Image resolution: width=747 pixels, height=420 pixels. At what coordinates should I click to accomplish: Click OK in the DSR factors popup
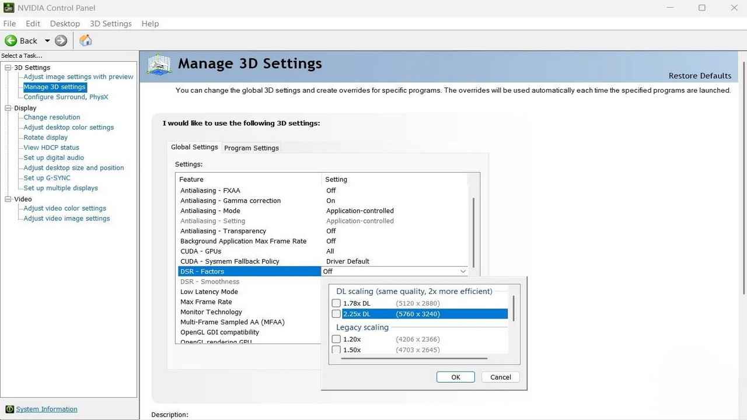point(455,377)
